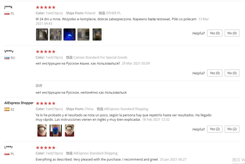Viewport: 245px width, 164px height.
Task: Open the blue glowing light photo thumbnail
Action: [x=70, y=34]
